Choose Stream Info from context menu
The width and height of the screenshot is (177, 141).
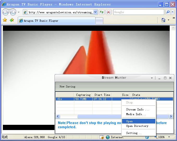click(x=139, y=109)
